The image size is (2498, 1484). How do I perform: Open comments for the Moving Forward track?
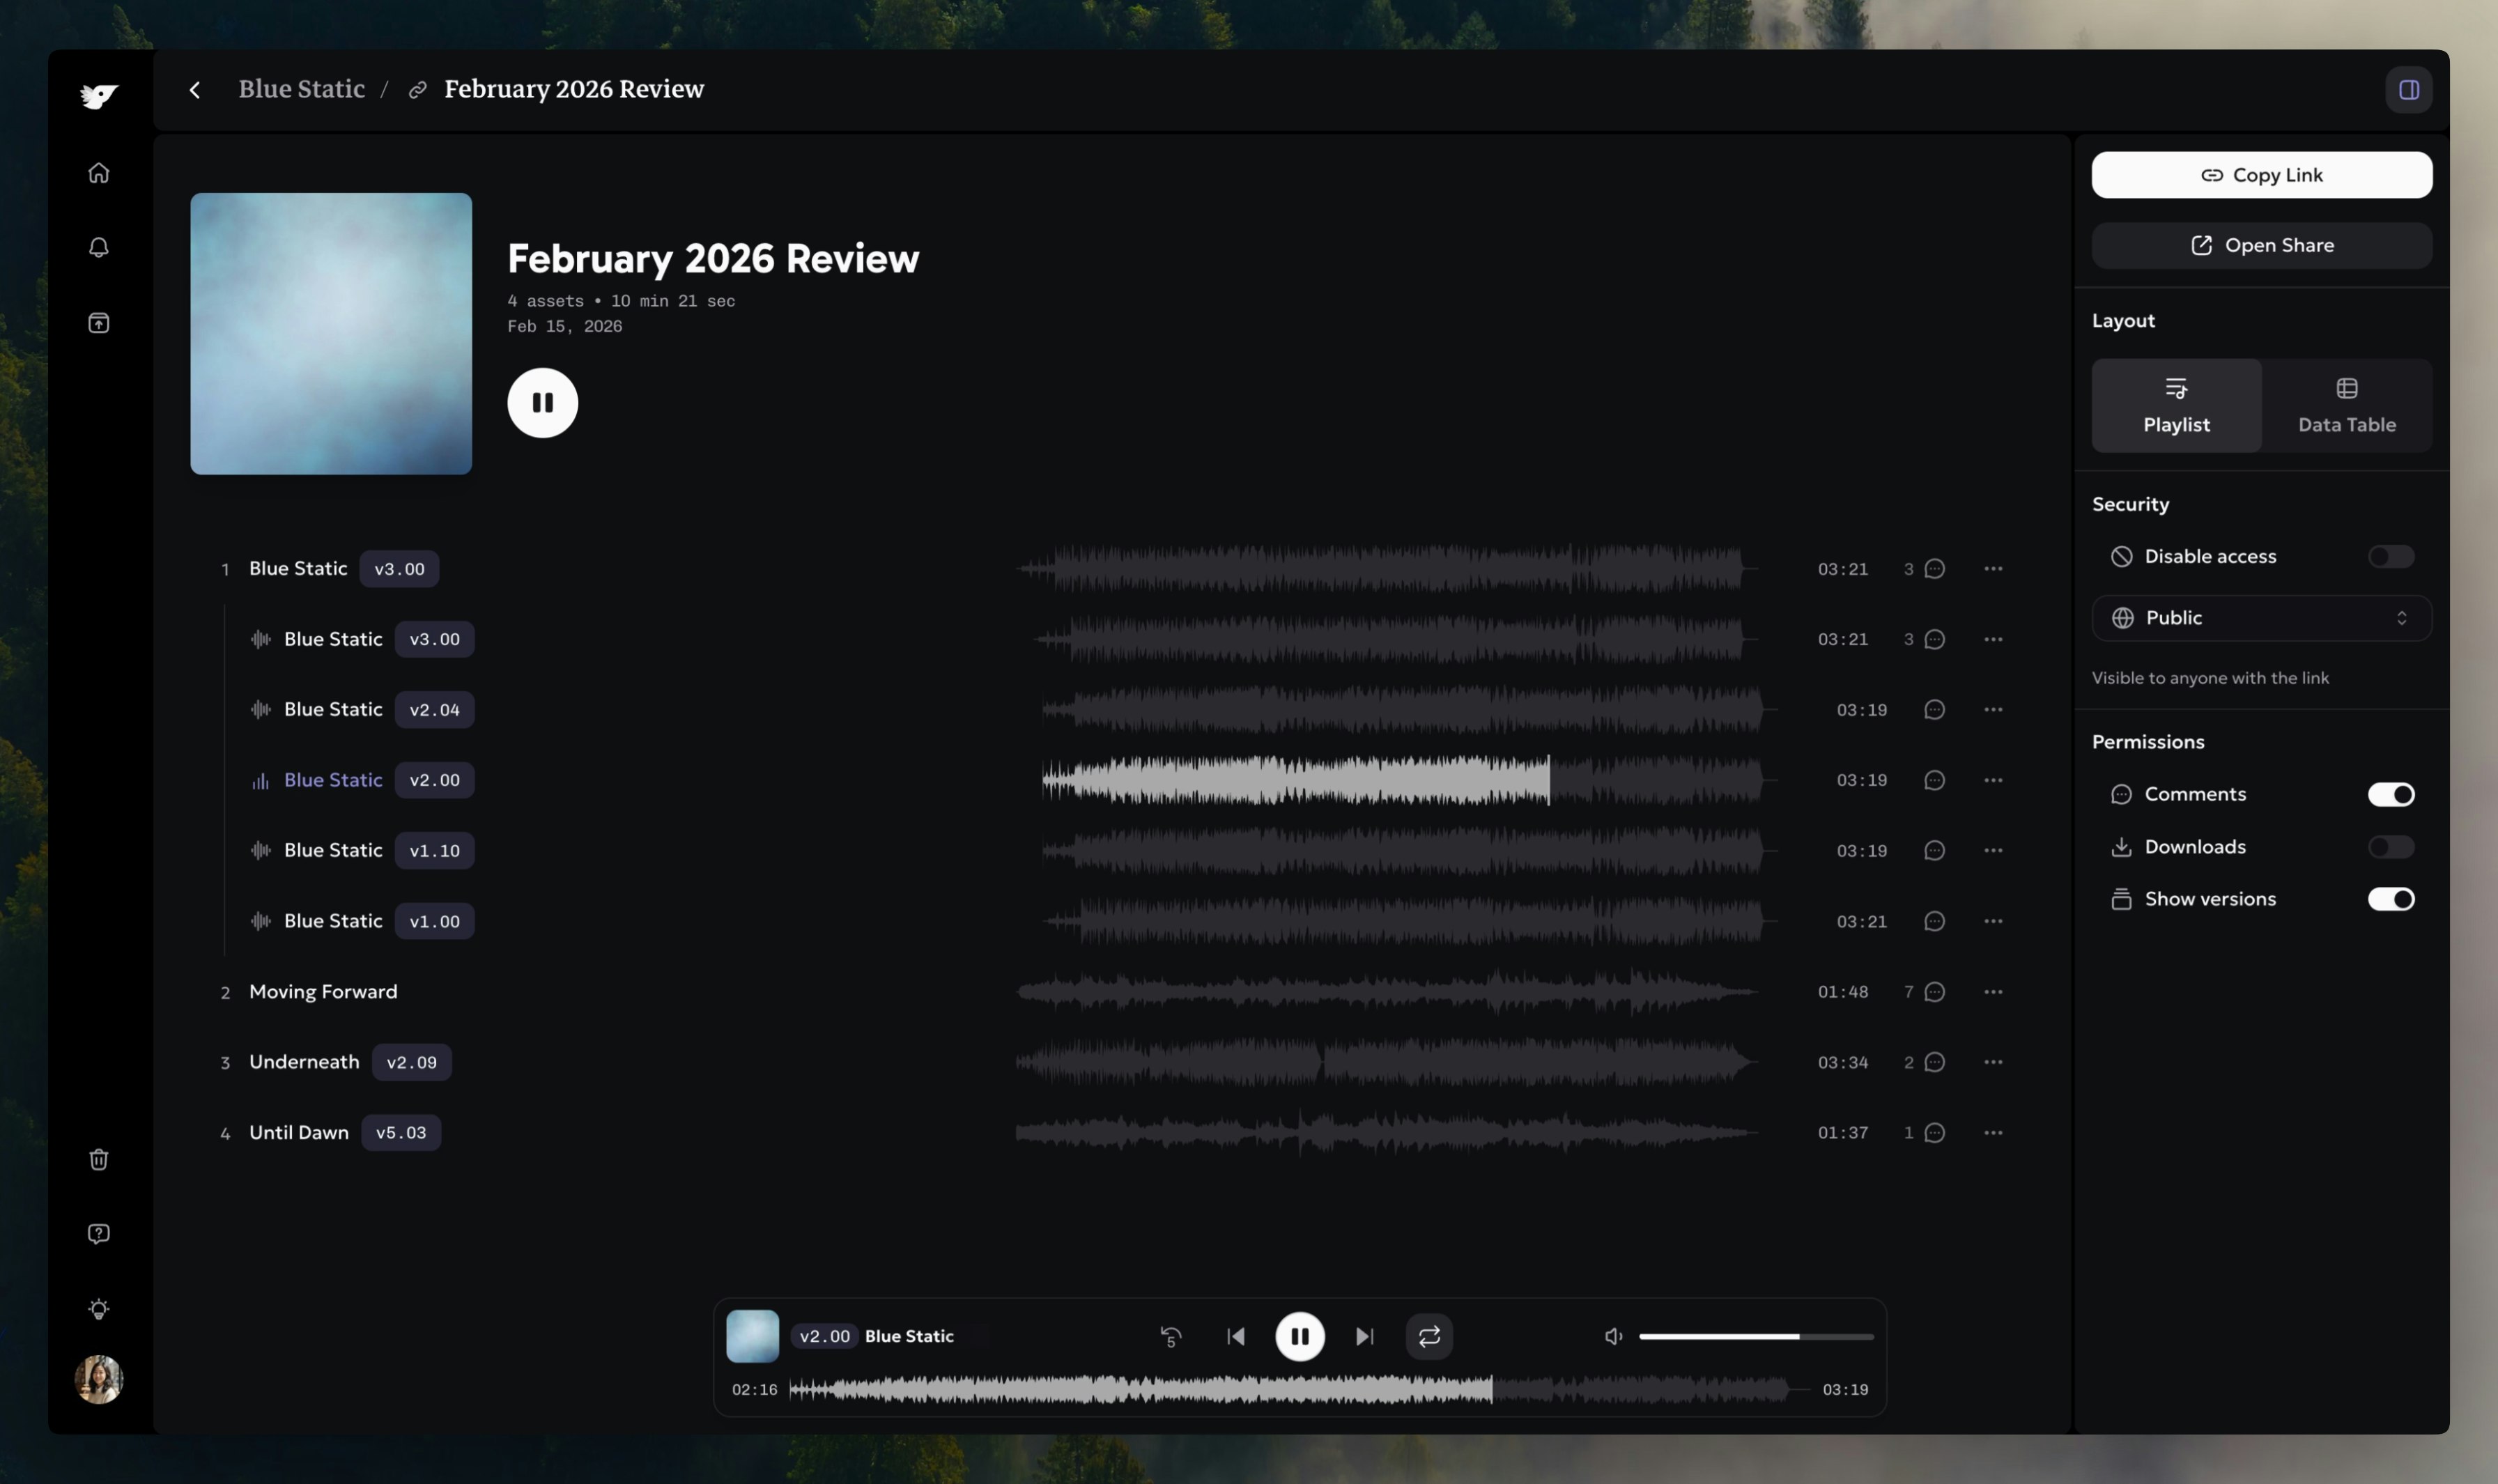coord(1934,992)
